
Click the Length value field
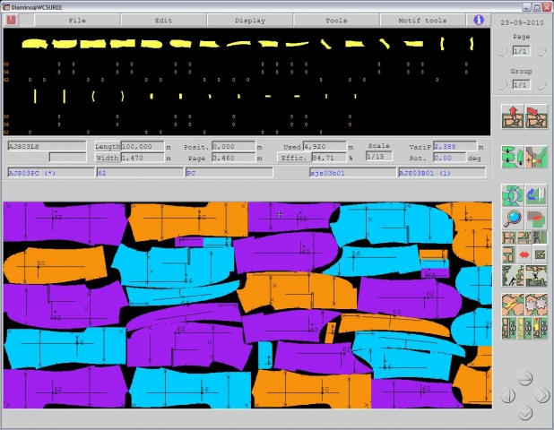tap(143, 146)
